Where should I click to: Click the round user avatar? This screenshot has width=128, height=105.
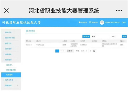click(102, 23)
